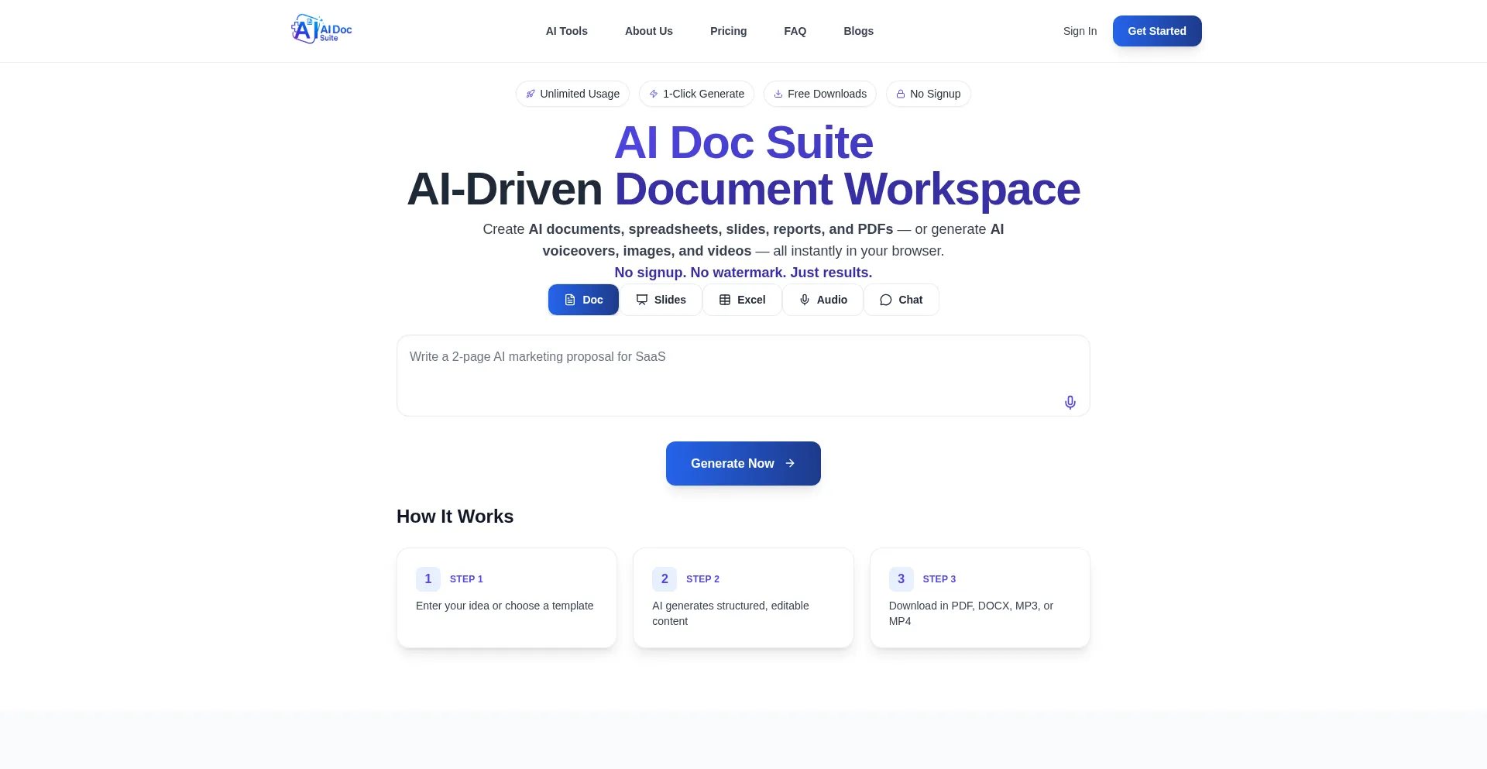Viewport: 1487px width, 769px height.
Task: Click the download icon on Free Downloads
Action: pyautogui.click(x=778, y=94)
